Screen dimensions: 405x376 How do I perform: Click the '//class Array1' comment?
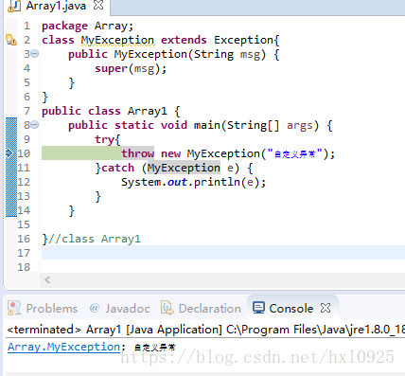95,239
